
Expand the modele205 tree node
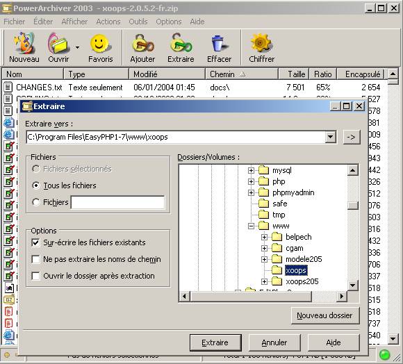click(x=265, y=259)
